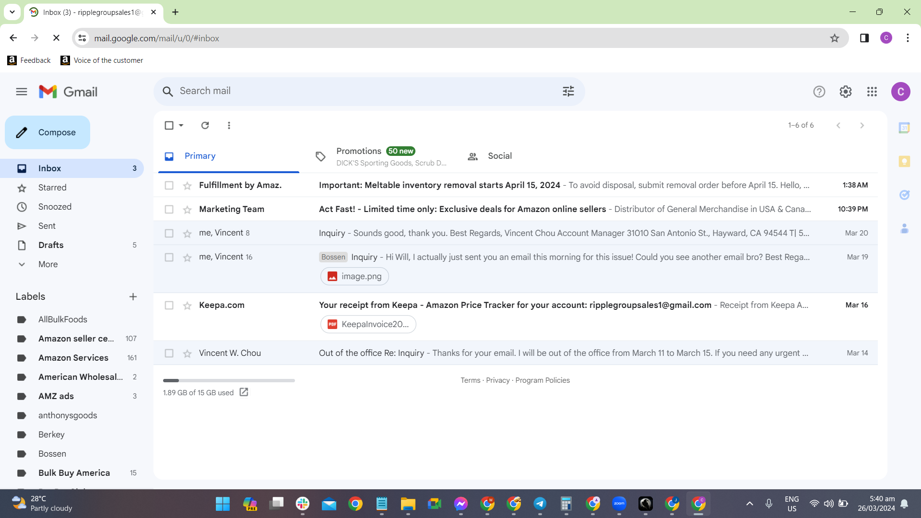Open Gmail Settings gear icon
This screenshot has width=921, height=518.
[846, 92]
